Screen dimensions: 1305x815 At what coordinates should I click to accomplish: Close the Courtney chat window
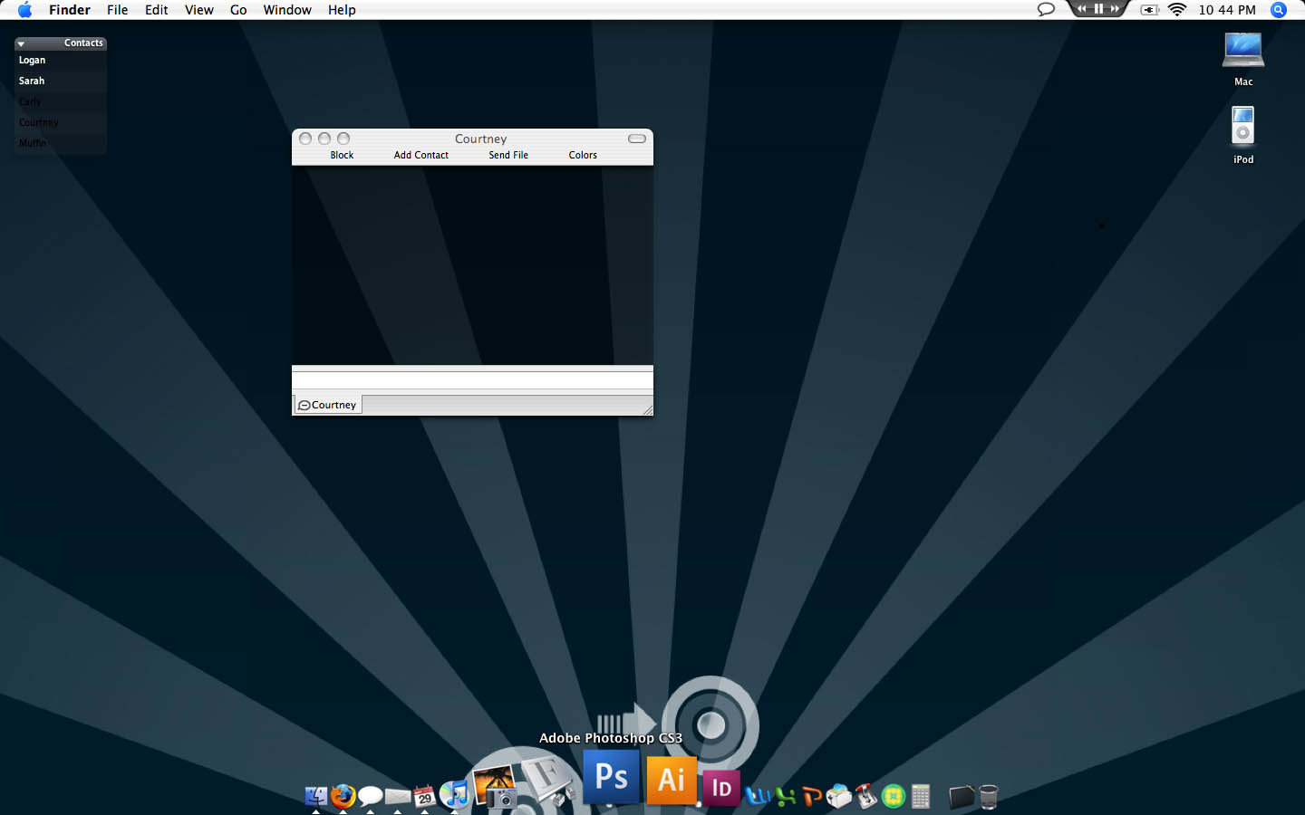[305, 139]
